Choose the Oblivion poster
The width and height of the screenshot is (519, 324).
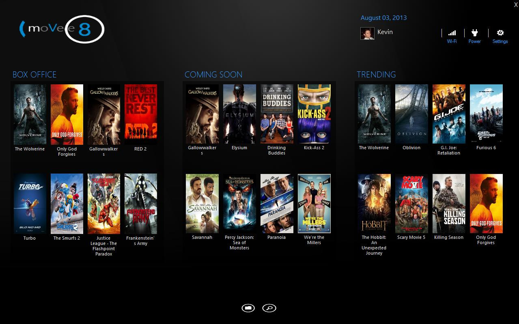point(411,114)
